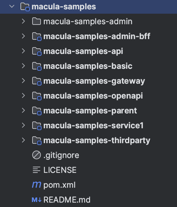
Task: Collapse the macula-samples root folder
Action: [12, 7]
